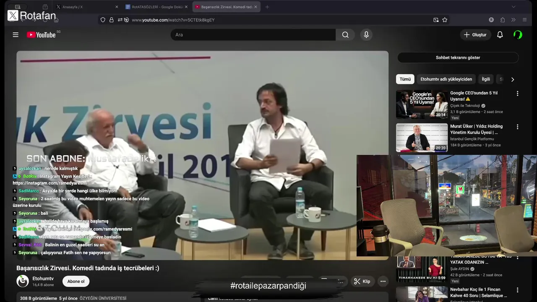This screenshot has width=537, height=302.
Task: Open Nevbahar Koç 1 Fincan Kahve title
Action: [479, 293]
